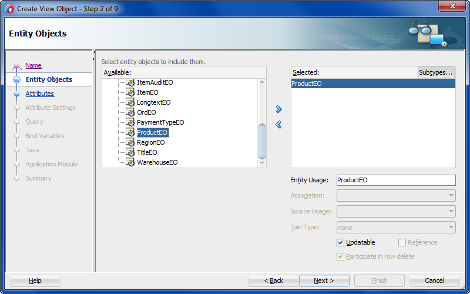
Task: Select the Application Module step
Action: pyautogui.click(x=52, y=164)
